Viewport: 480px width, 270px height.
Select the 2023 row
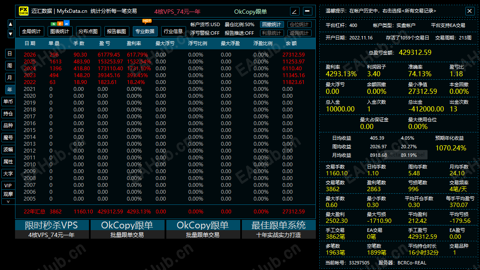pos(165,75)
